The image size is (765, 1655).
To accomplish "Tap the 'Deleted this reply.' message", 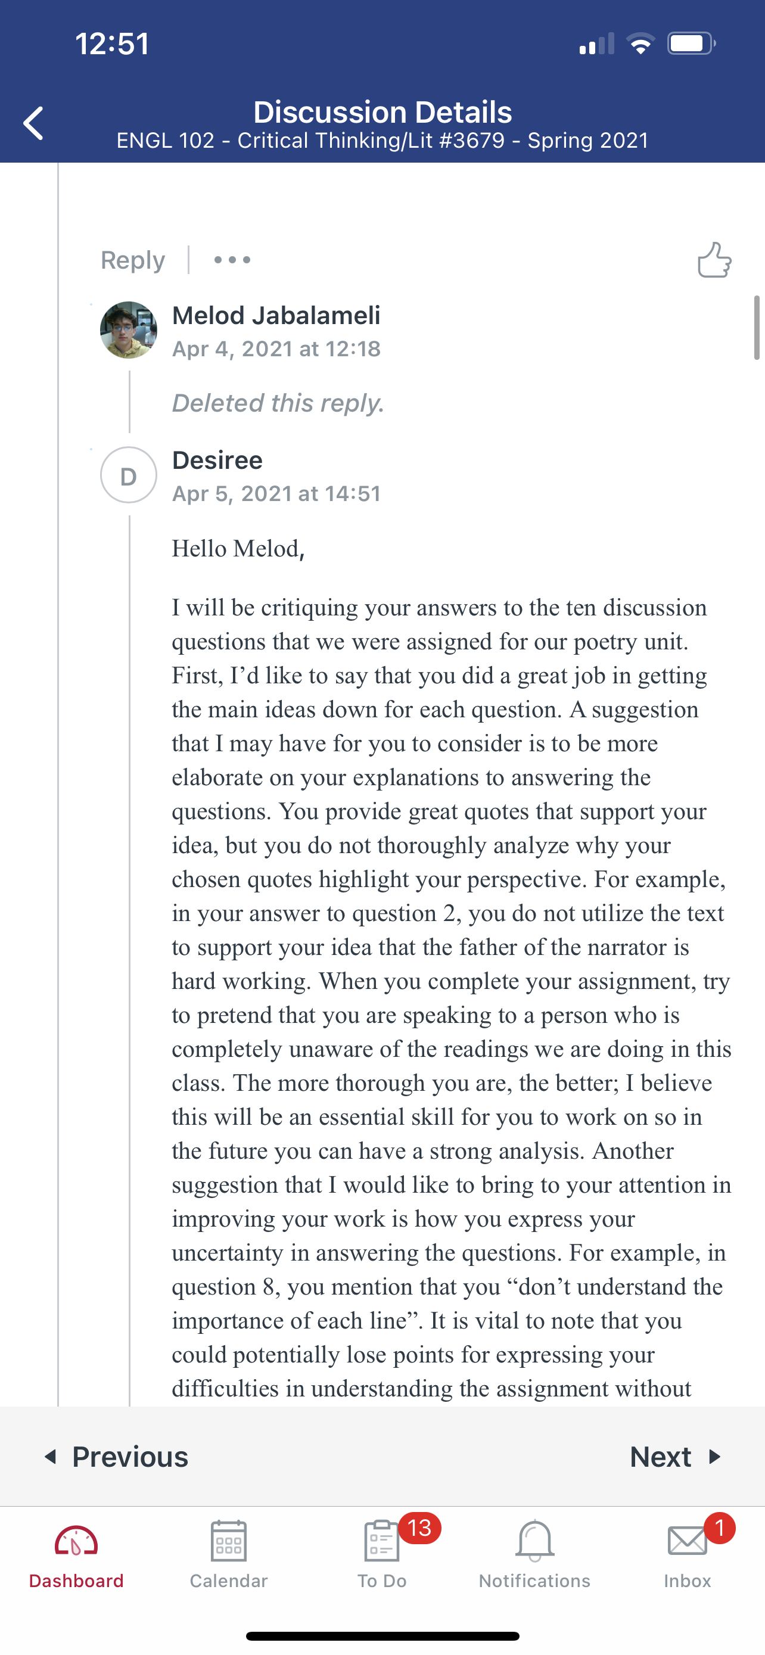I will tap(278, 403).
